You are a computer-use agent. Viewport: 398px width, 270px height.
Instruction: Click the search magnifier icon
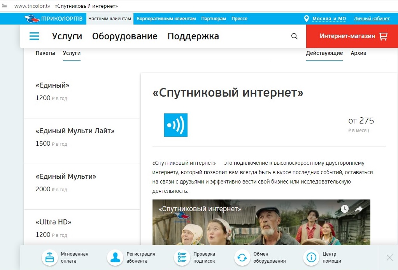295,36
